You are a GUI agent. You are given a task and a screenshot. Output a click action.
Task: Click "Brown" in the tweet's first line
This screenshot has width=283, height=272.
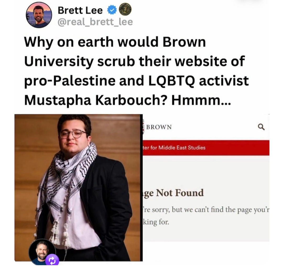[184, 42]
